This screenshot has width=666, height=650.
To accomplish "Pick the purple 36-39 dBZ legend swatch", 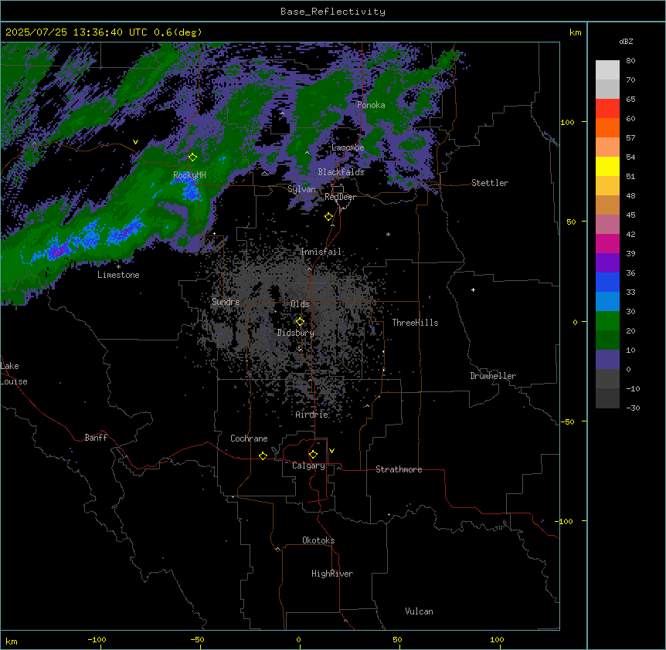I will [607, 263].
